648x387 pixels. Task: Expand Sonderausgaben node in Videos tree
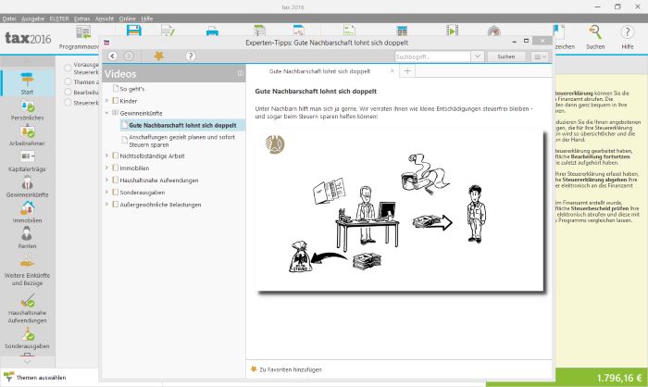pyautogui.click(x=106, y=193)
